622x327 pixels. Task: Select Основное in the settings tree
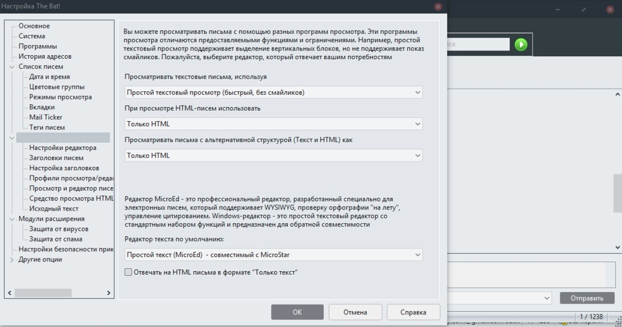coord(34,26)
